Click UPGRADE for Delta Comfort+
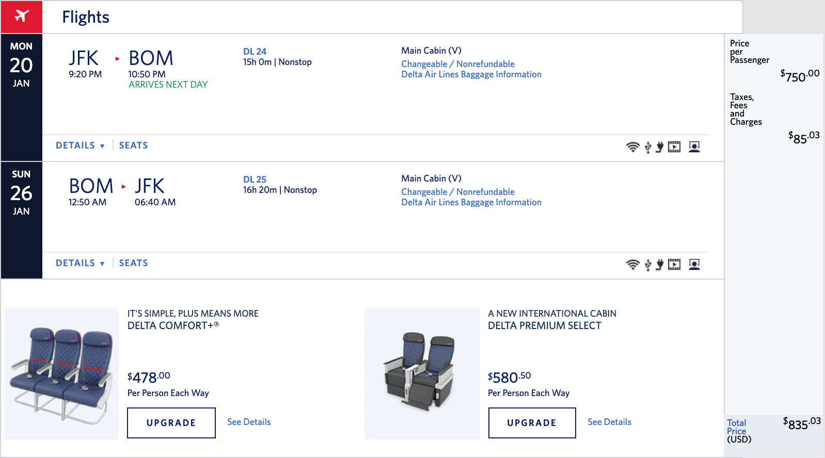The height and width of the screenshot is (458, 825). (171, 423)
